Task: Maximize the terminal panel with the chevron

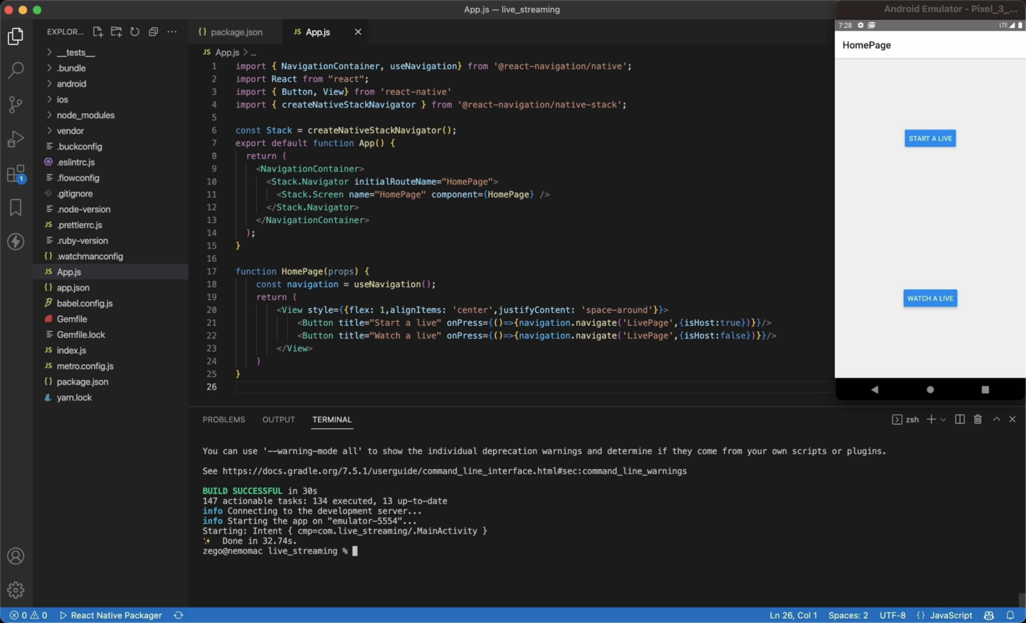Action: click(996, 419)
